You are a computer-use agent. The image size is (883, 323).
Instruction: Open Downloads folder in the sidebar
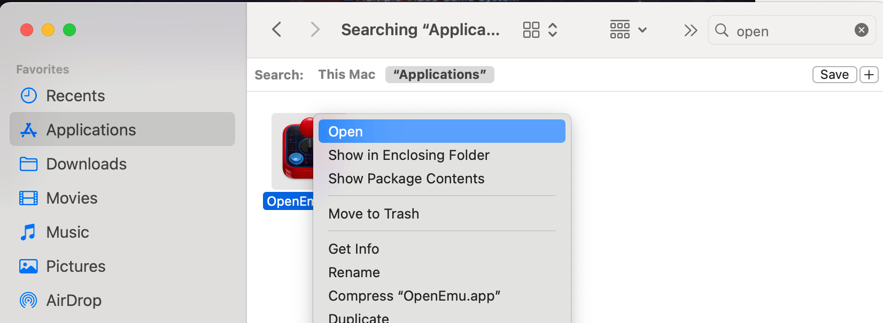click(x=86, y=164)
